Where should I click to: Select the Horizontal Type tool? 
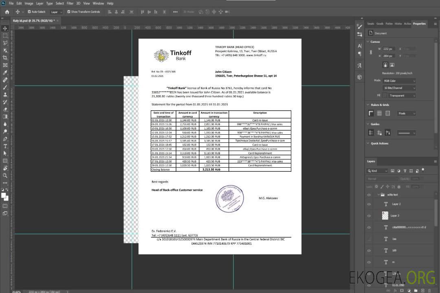5,146
